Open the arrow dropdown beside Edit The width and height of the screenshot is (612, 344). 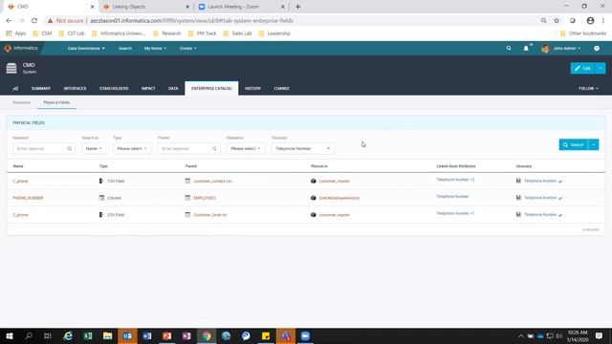[600, 68]
